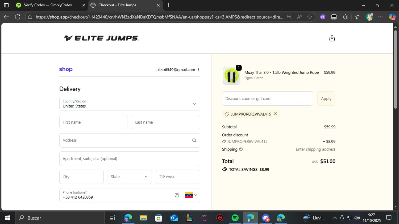This screenshot has width=399, height=224.
Task: Open the browser extensions puzzle icon
Action: [345, 17]
